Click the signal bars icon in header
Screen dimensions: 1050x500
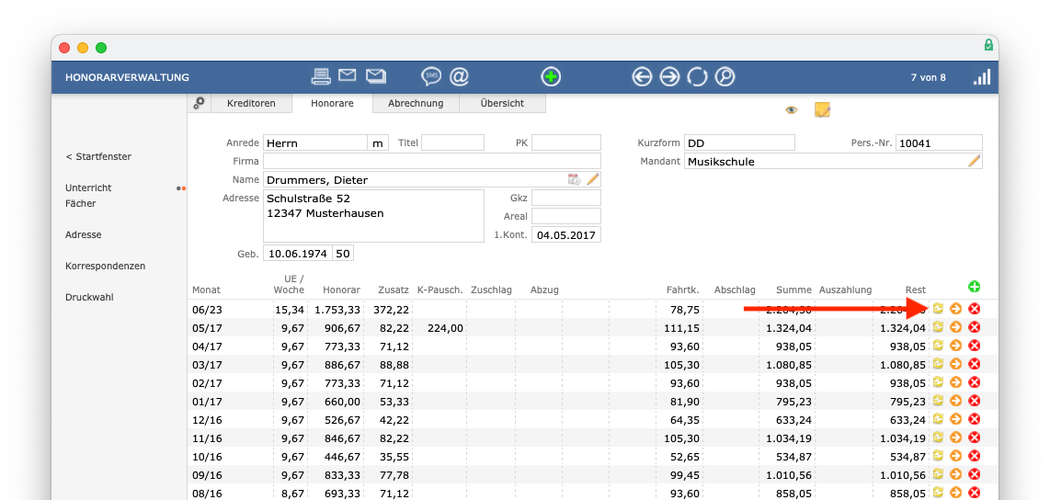click(x=982, y=77)
